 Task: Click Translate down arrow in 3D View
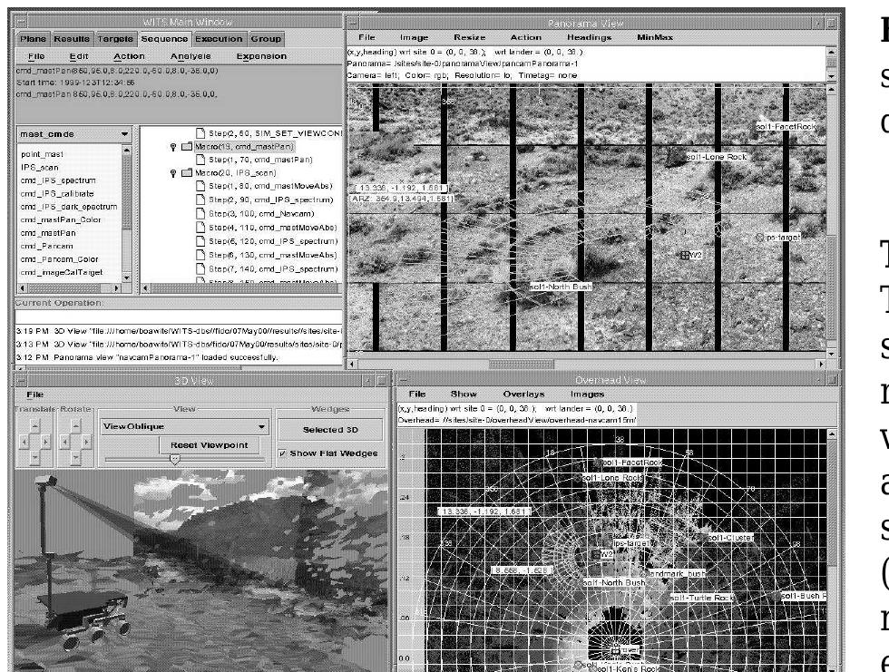(x=35, y=457)
